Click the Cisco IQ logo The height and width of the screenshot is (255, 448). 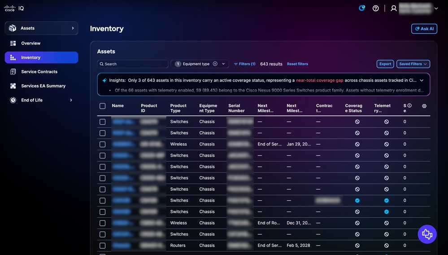click(x=14, y=8)
